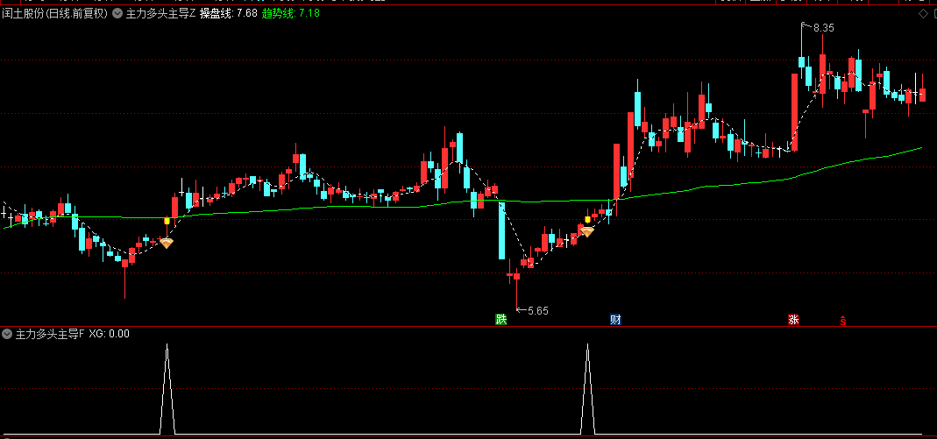Viewport: 937px width, 439px height.
Task: Open the dropdown beside 主力多头主导F sub-panel label
Action: click(x=7, y=334)
